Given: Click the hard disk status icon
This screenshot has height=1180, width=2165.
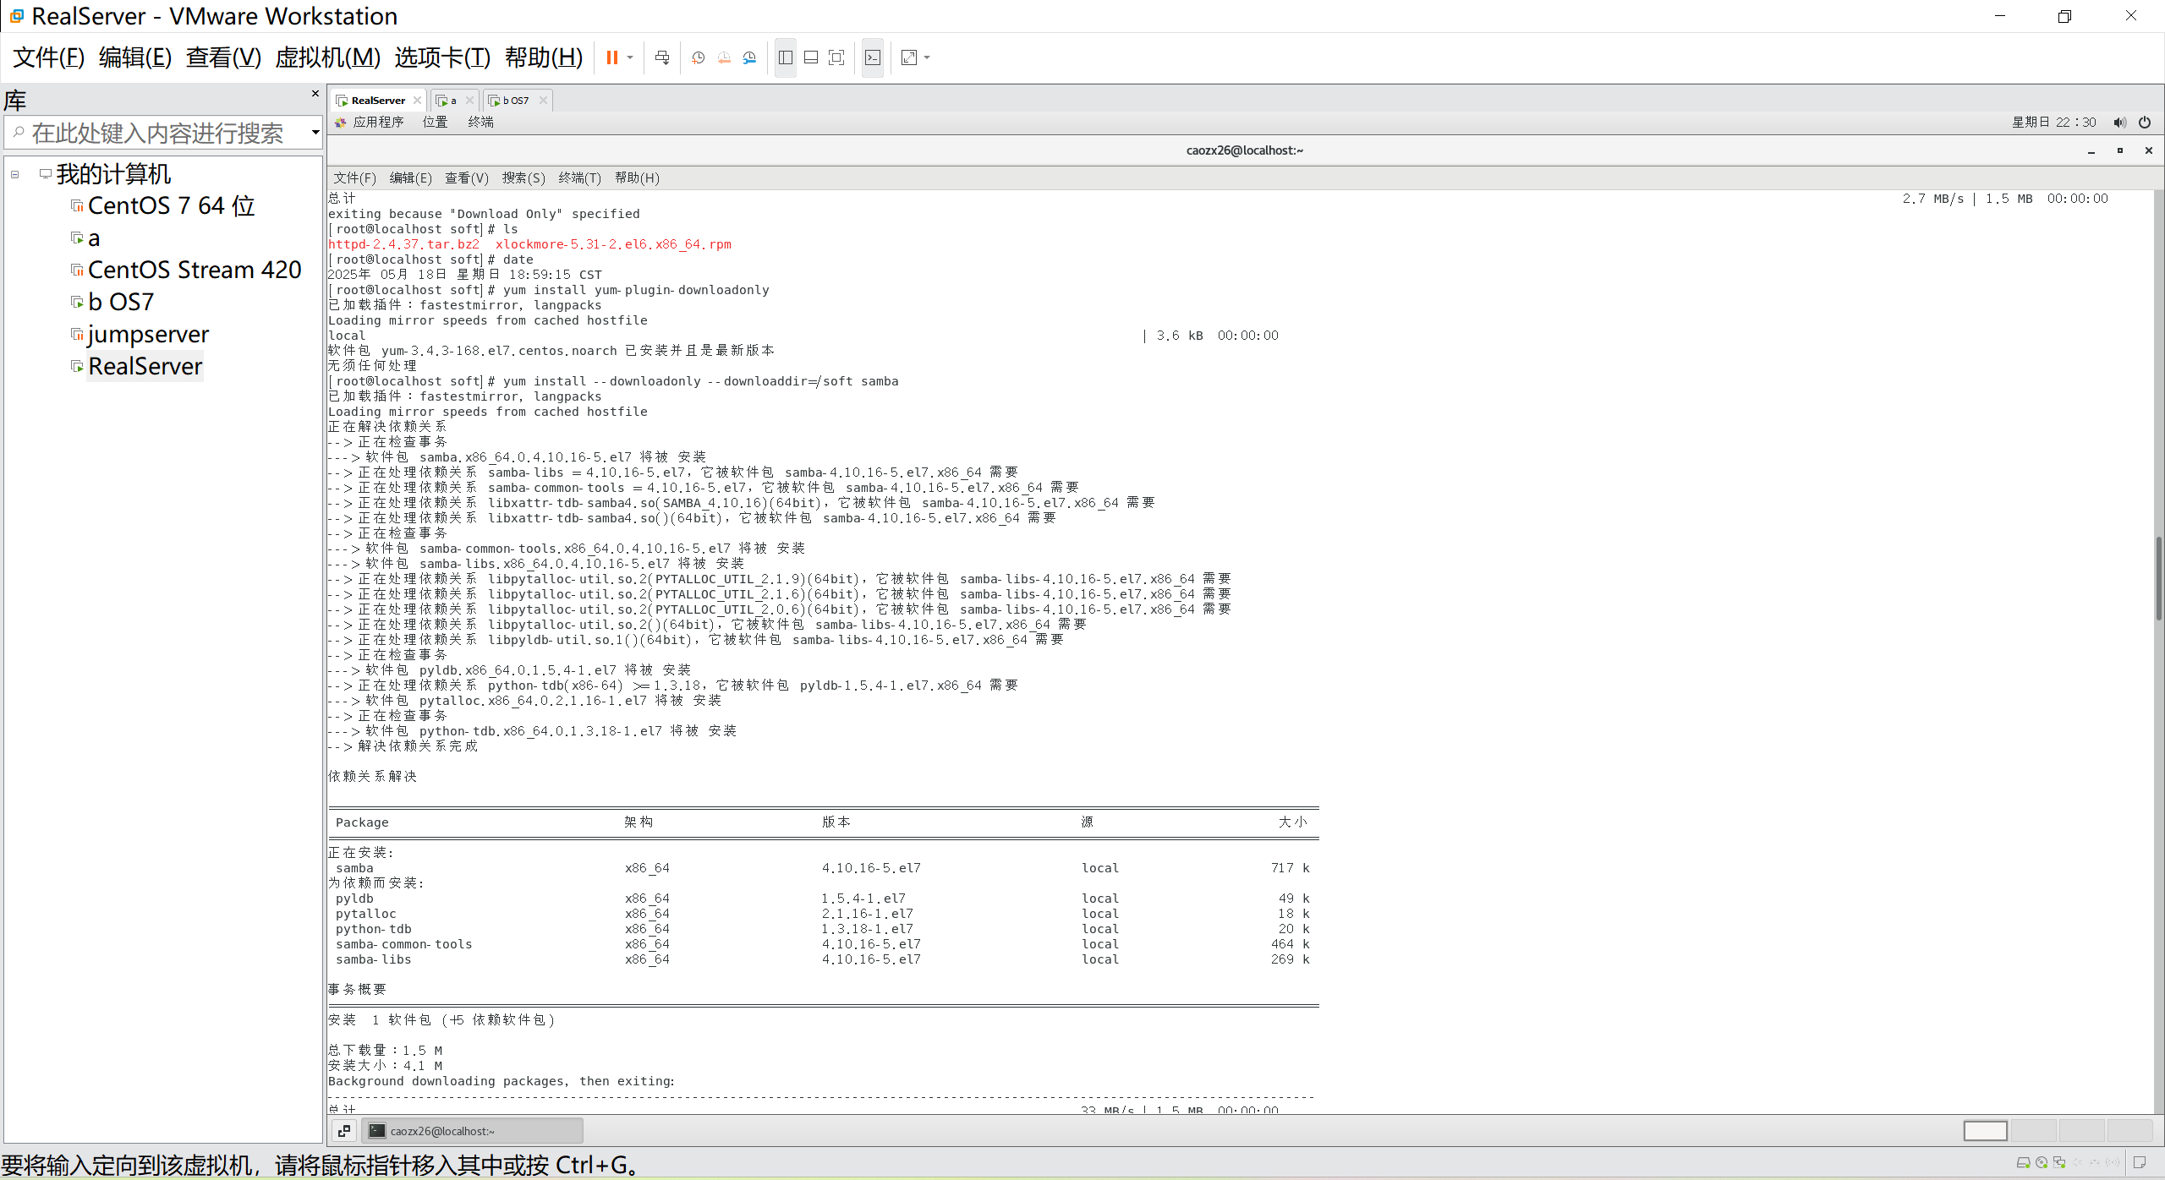Looking at the screenshot, I should click(2023, 1163).
